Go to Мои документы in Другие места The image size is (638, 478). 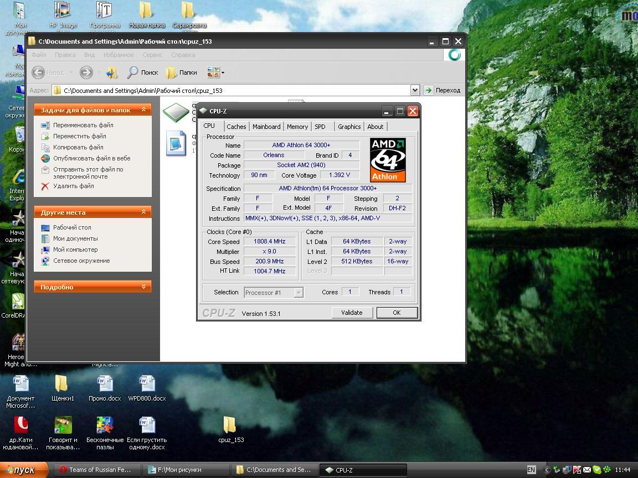coord(75,238)
